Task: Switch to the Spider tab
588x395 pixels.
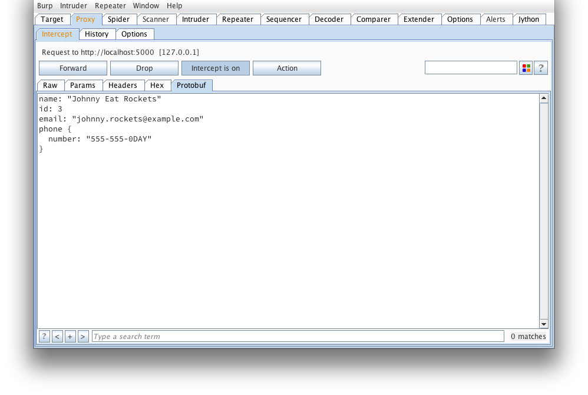Action: pos(118,19)
